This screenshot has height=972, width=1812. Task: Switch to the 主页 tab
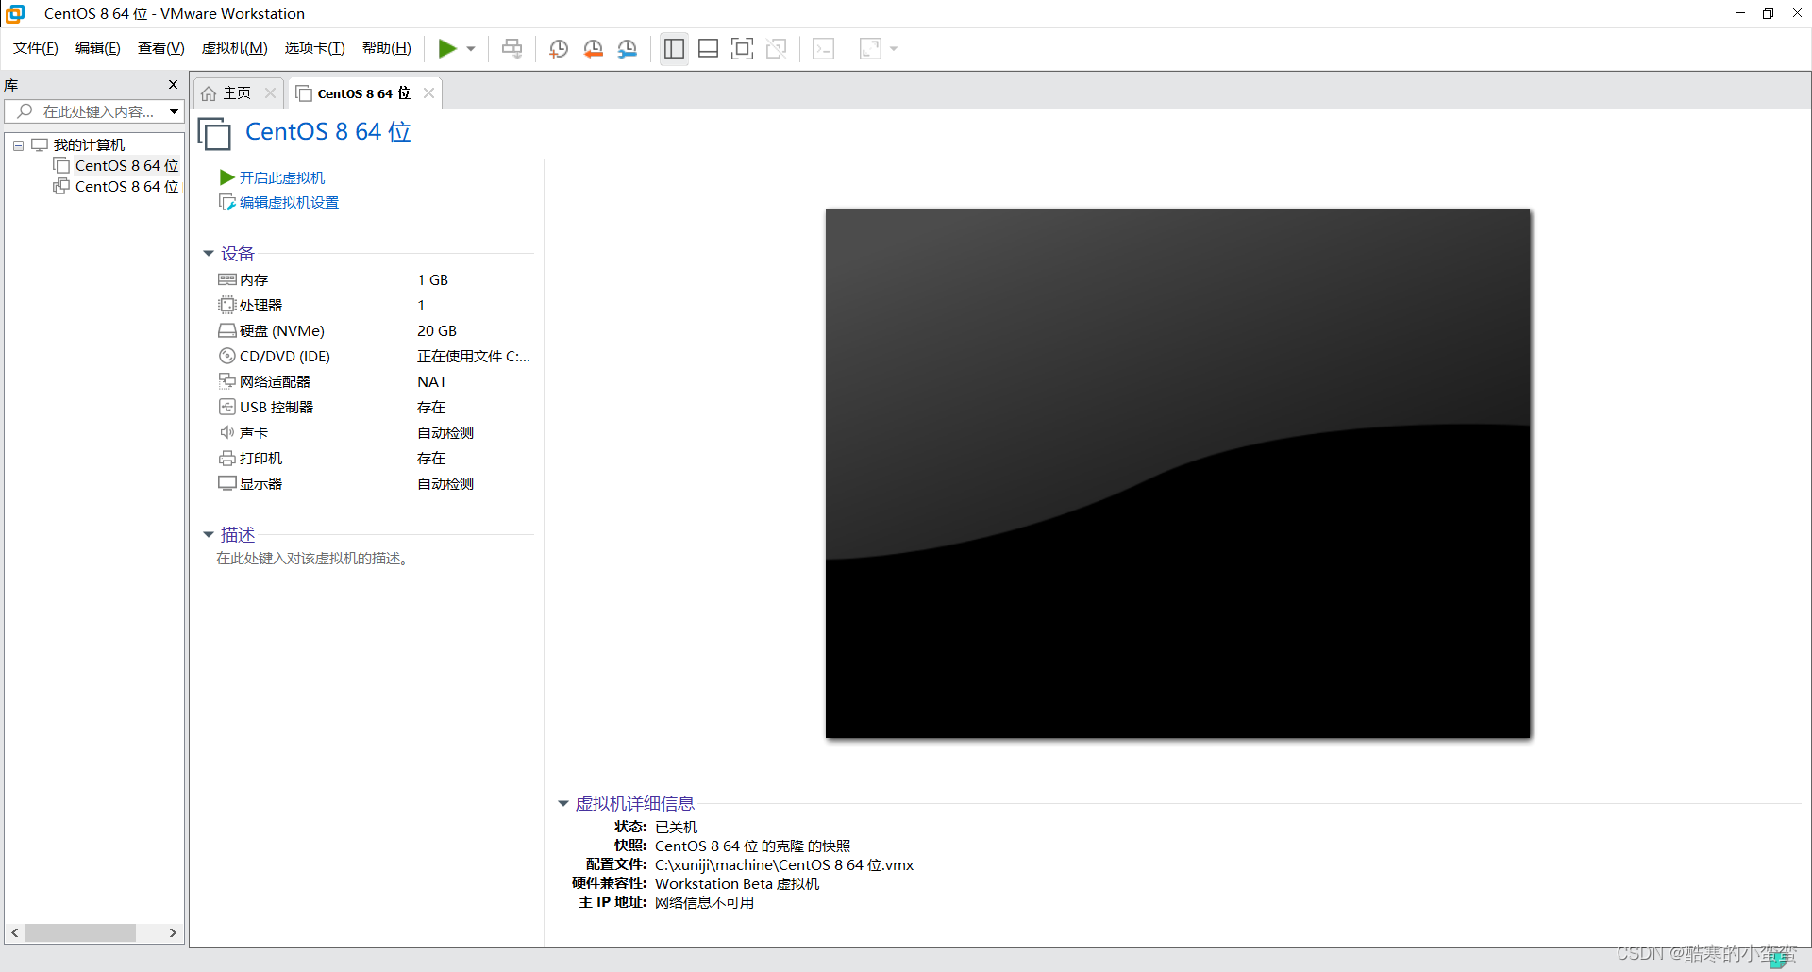point(235,92)
